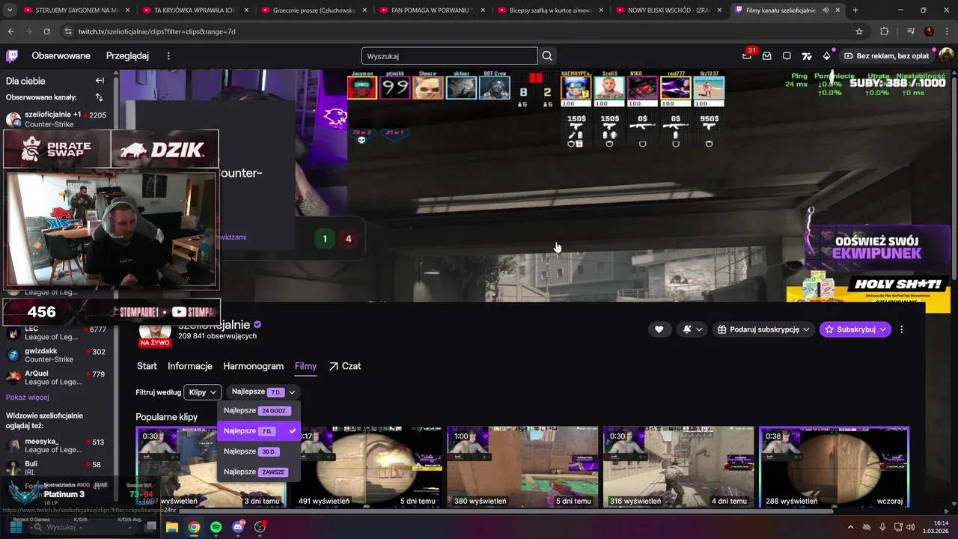
Task: Switch to the Start channel tab
Action: pyautogui.click(x=147, y=366)
